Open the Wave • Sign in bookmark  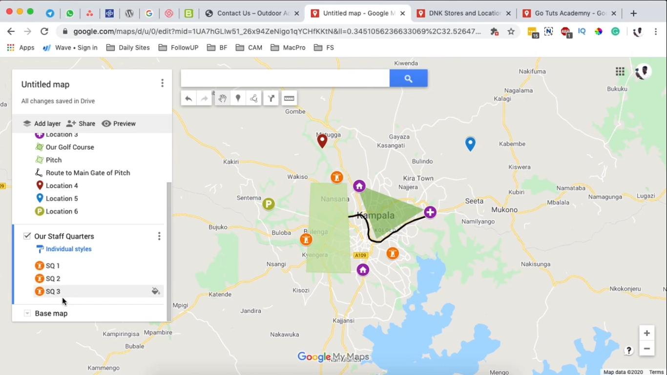point(70,47)
